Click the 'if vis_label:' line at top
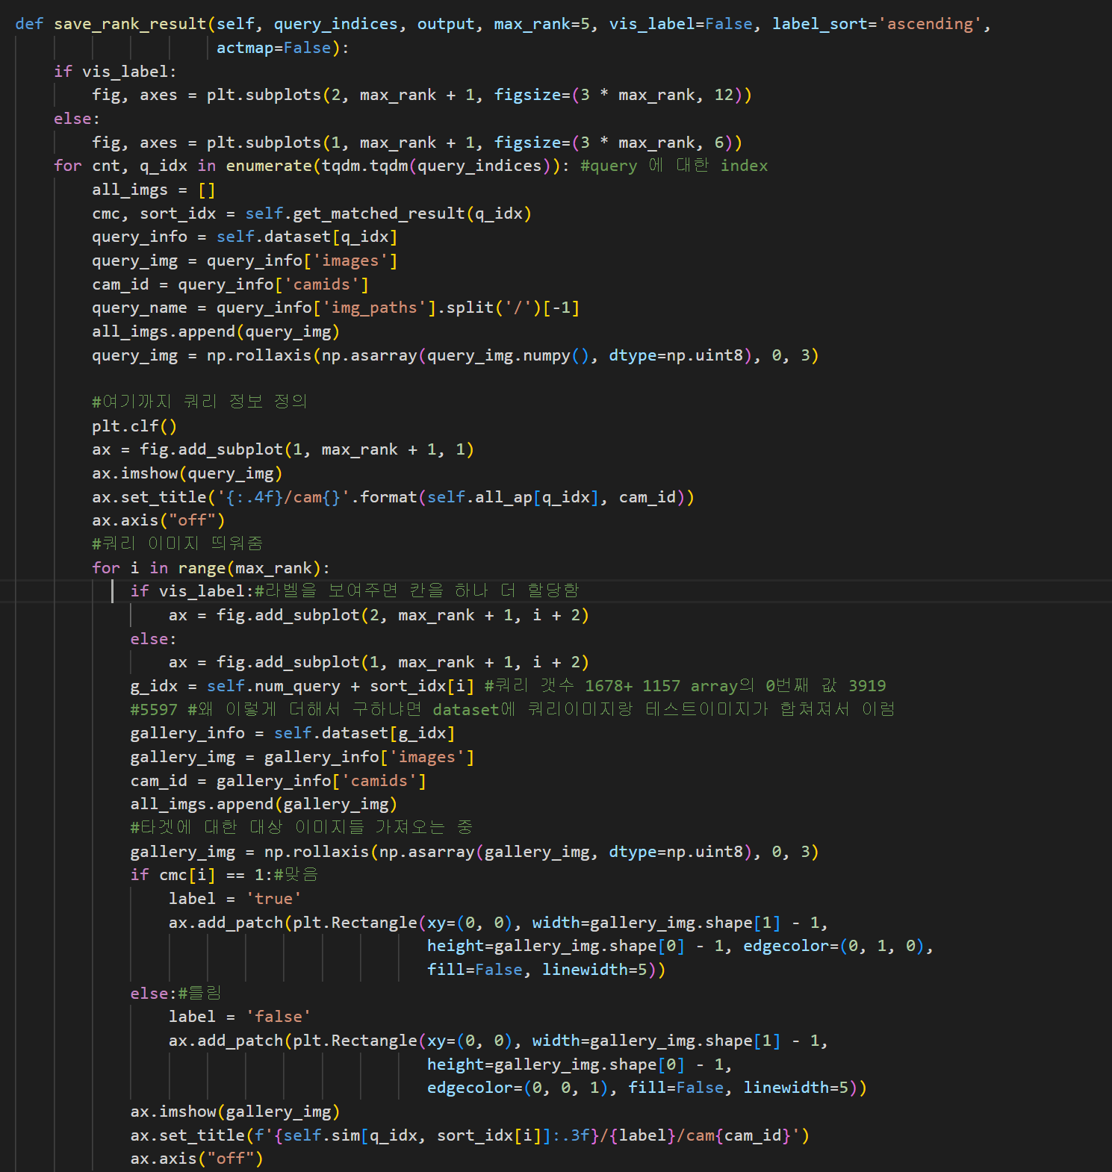This screenshot has width=1112, height=1172. click(x=115, y=72)
